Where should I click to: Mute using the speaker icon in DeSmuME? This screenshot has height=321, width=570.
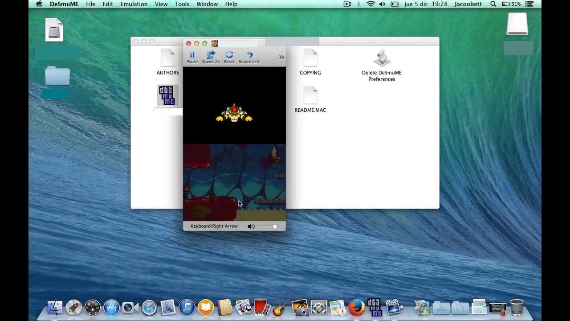251,226
